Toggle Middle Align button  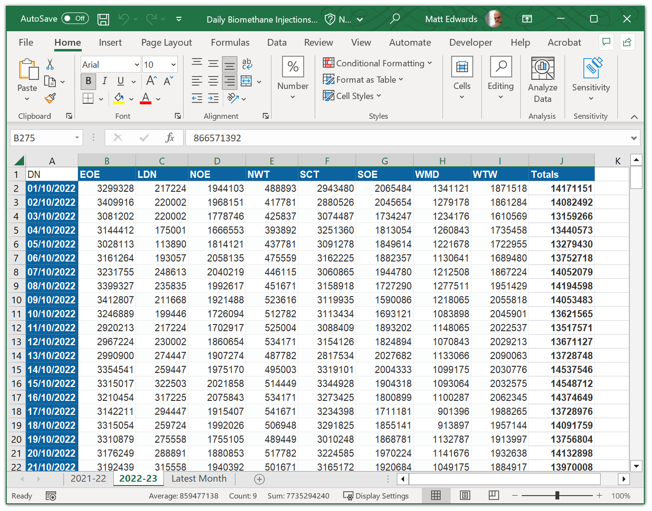(x=213, y=63)
